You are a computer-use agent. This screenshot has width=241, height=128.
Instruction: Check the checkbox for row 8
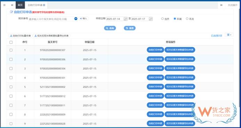11,114
